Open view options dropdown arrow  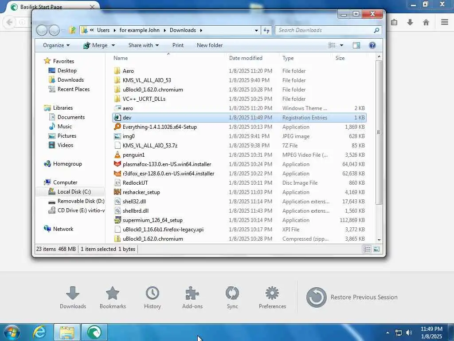pyautogui.click(x=341, y=45)
